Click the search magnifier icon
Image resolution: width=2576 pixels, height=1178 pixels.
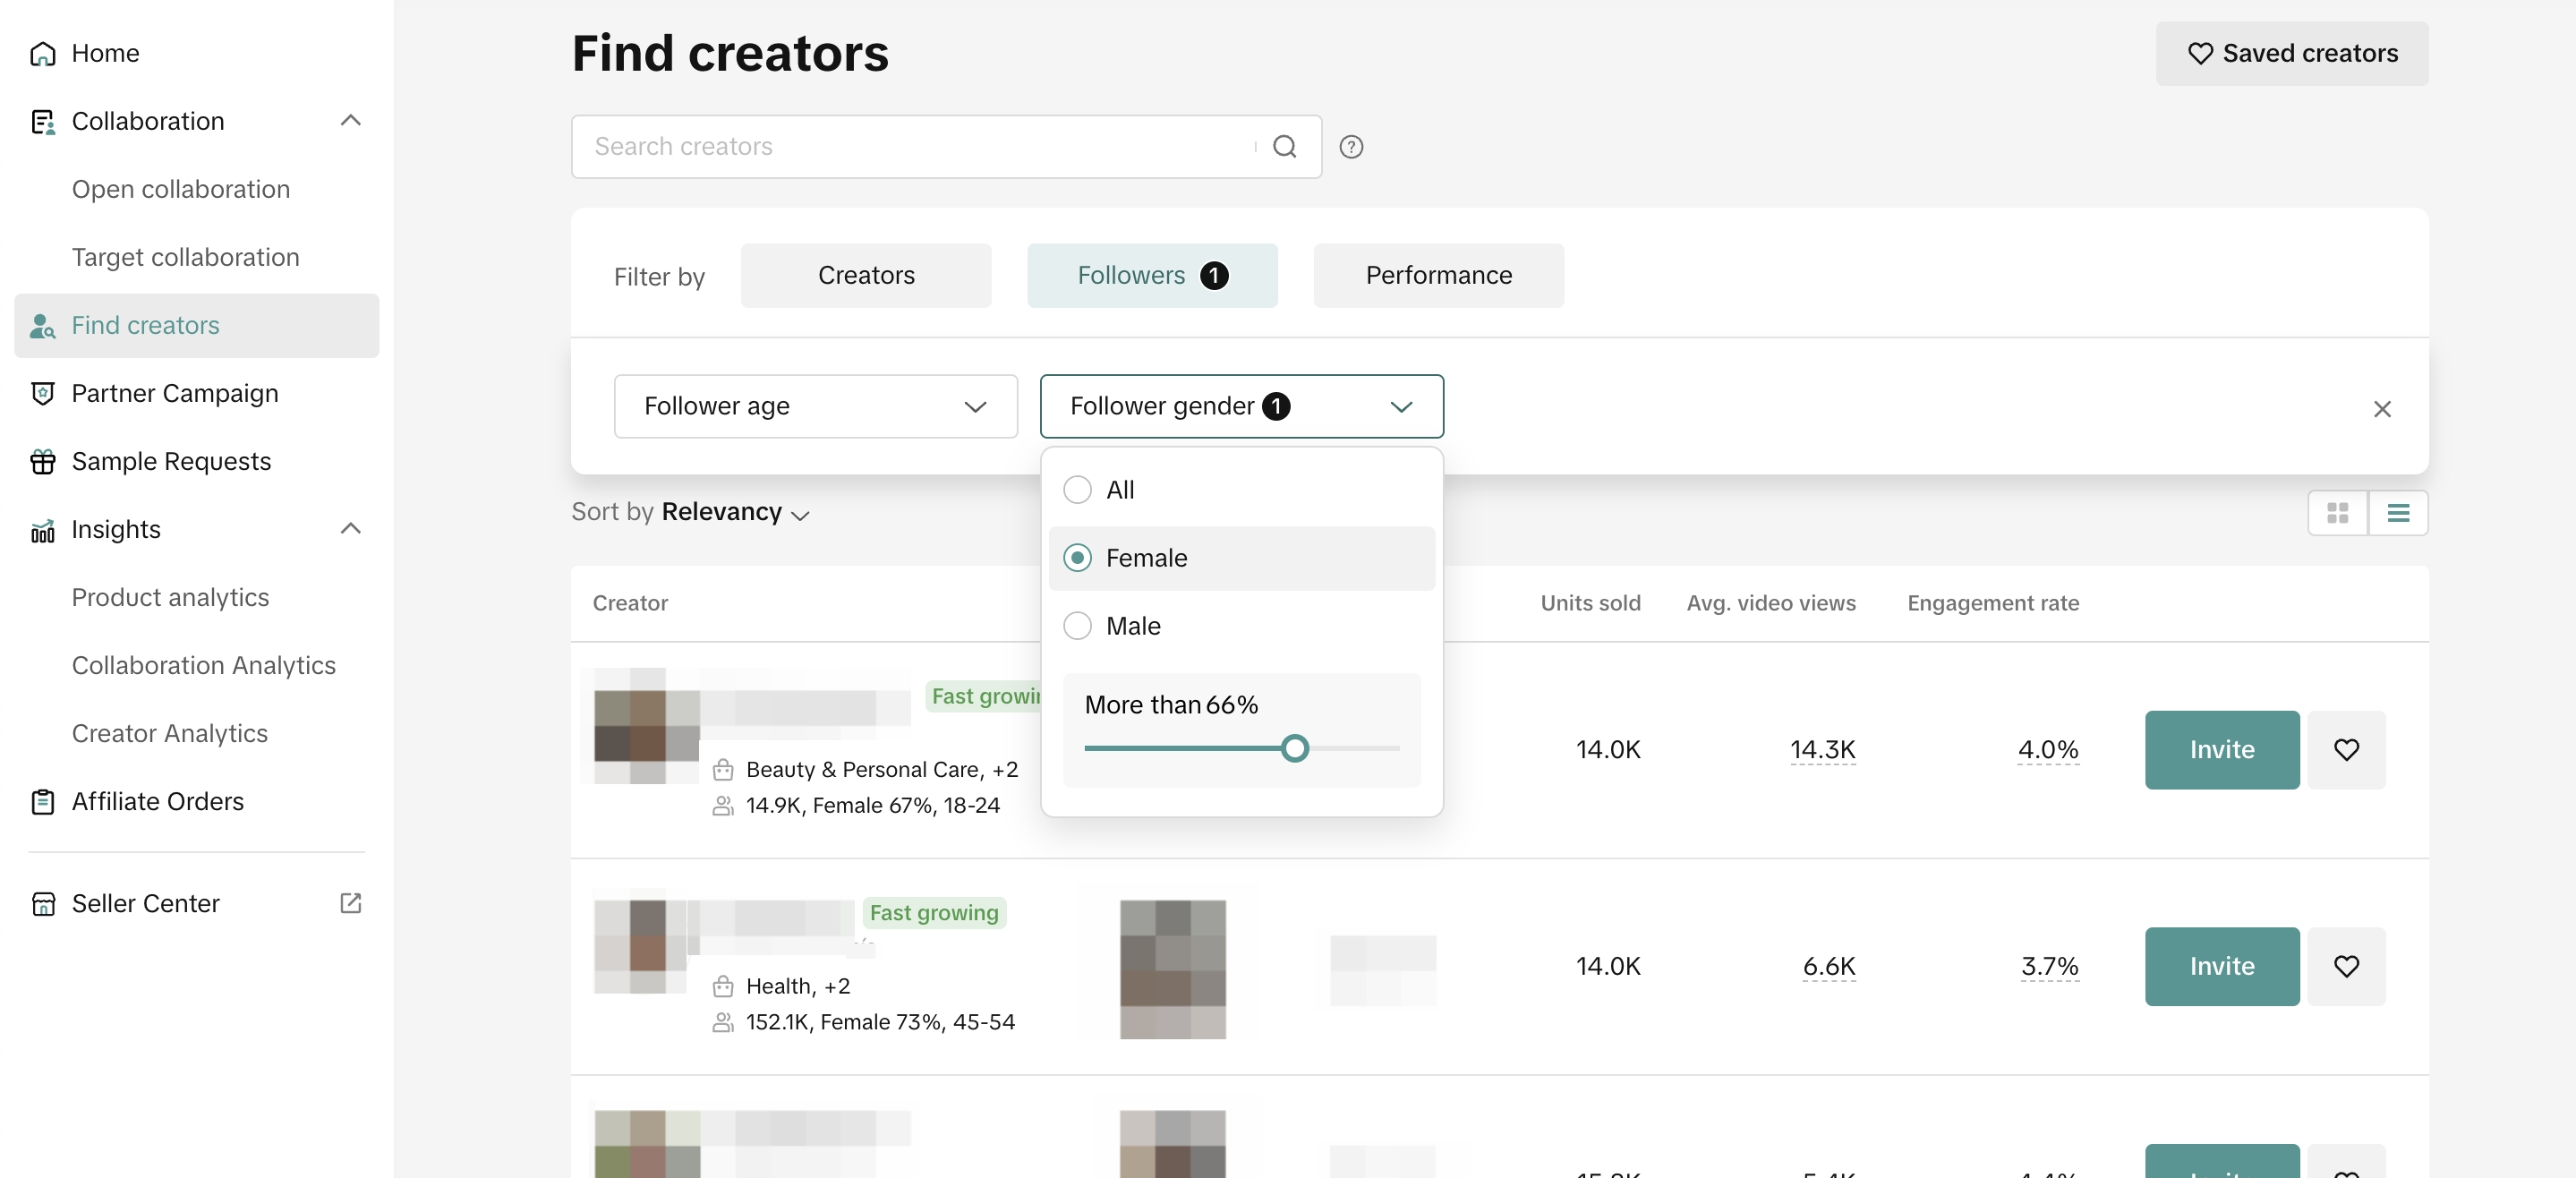coord(1284,147)
